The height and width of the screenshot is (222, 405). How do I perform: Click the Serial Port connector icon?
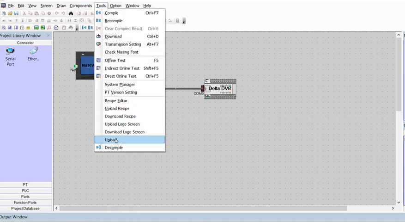pyautogui.click(x=10, y=51)
